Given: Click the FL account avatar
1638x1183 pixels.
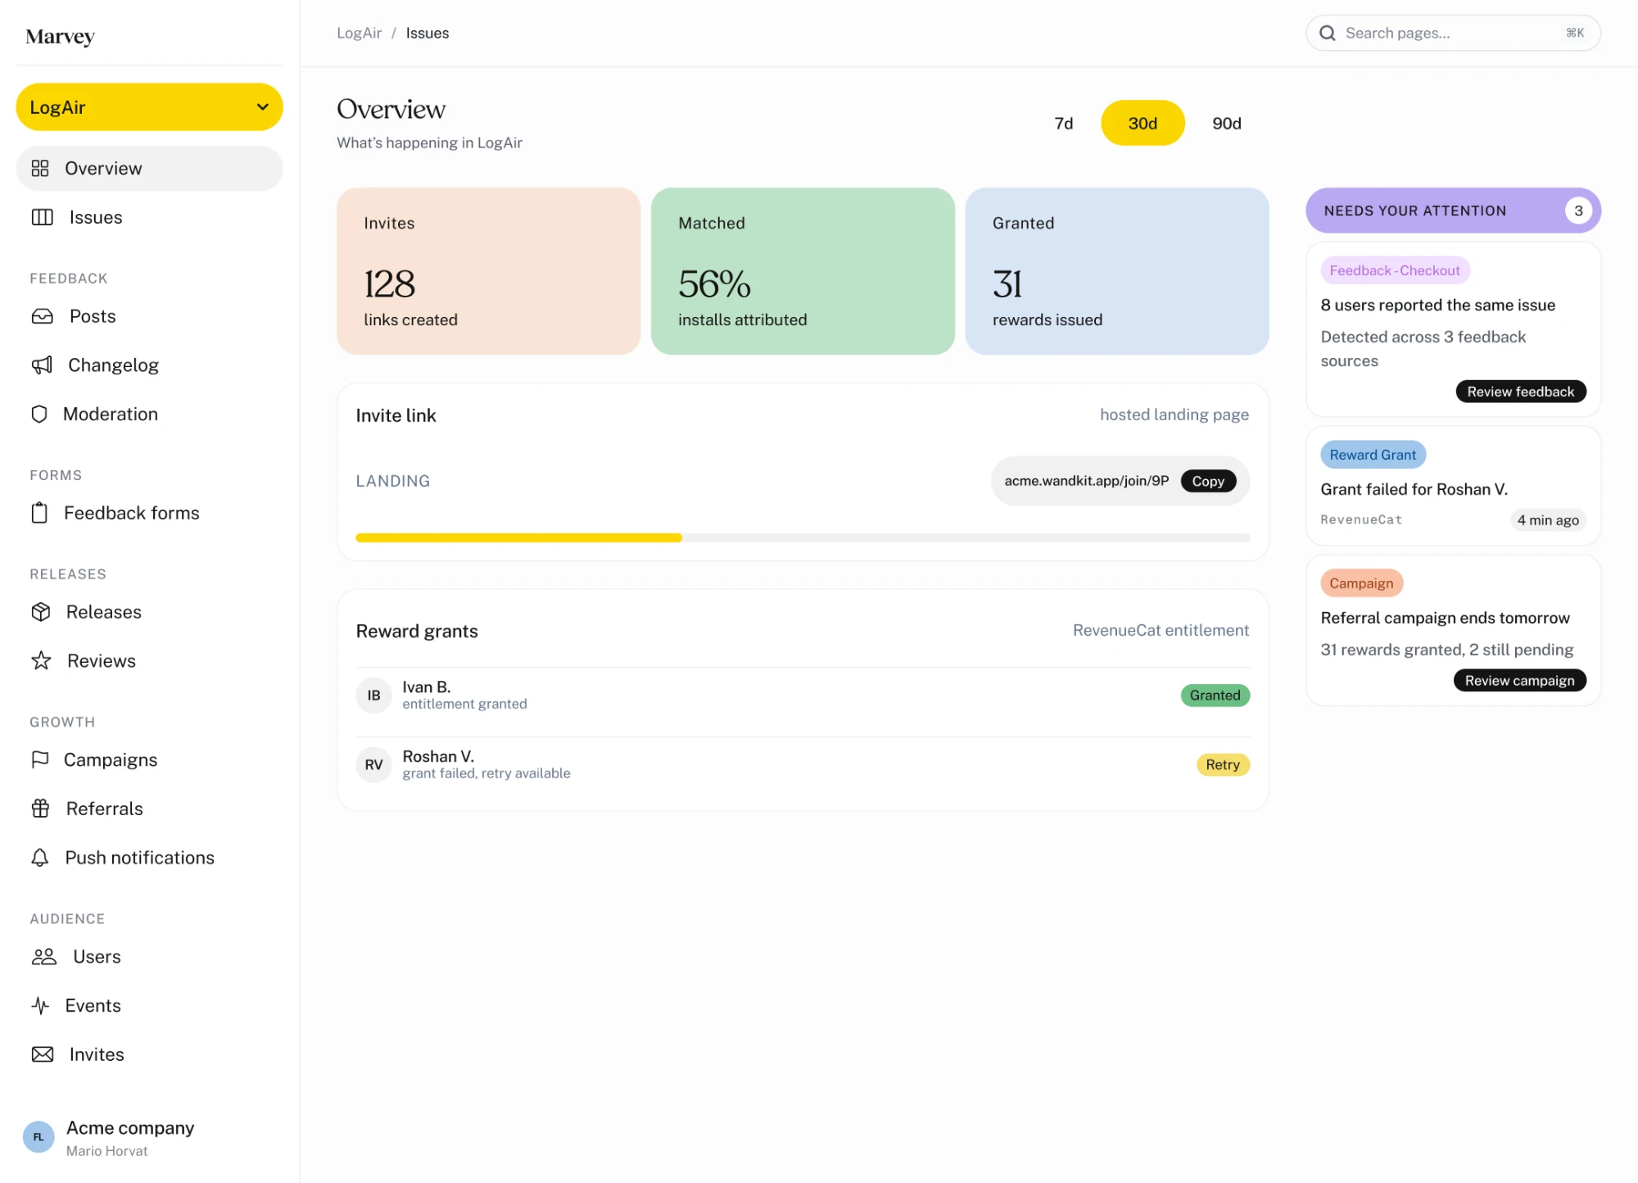Looking at the screenshot, I should point(38,1137).
